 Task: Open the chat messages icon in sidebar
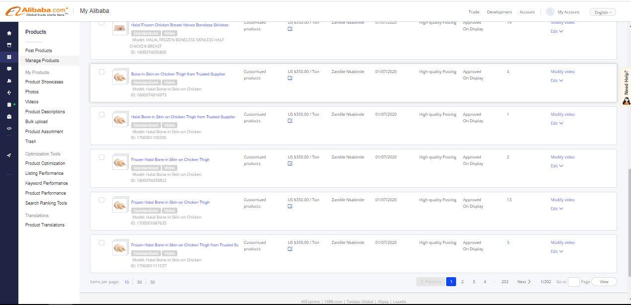9,69
